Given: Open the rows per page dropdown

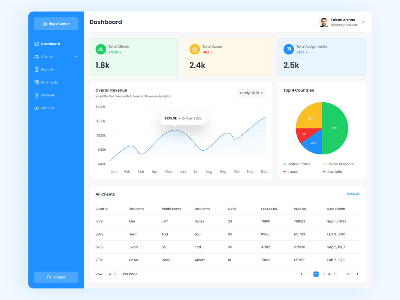Looking at the screenshot, I should (112, 274).
